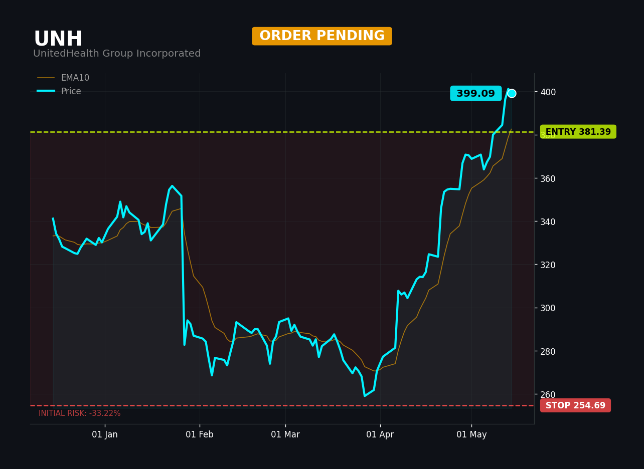This screenshot has height=469, width=644.
Task: Click the orange EMA10 legend line swatch
Action: (x=46, y=78)
